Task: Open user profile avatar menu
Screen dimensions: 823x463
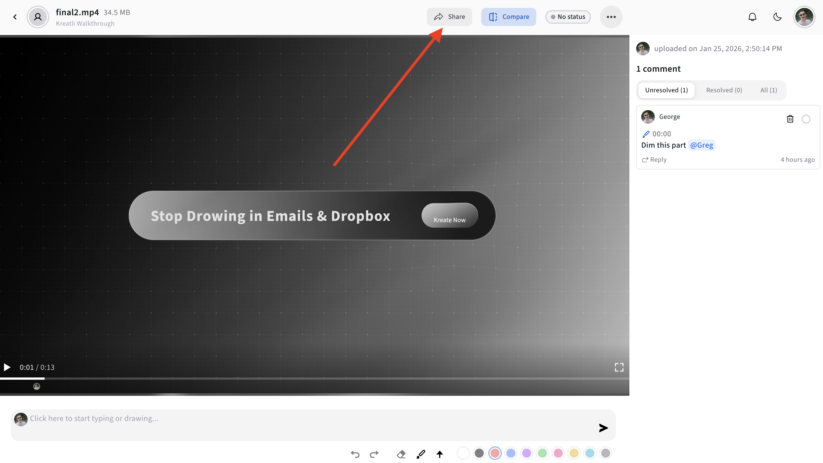Action: click(x=804, y=17)
